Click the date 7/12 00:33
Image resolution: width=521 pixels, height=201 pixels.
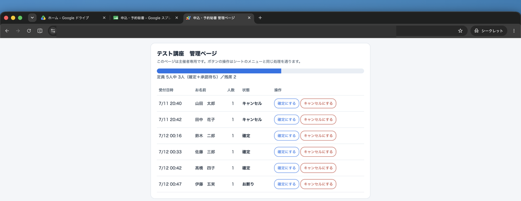tap(170, 152)
